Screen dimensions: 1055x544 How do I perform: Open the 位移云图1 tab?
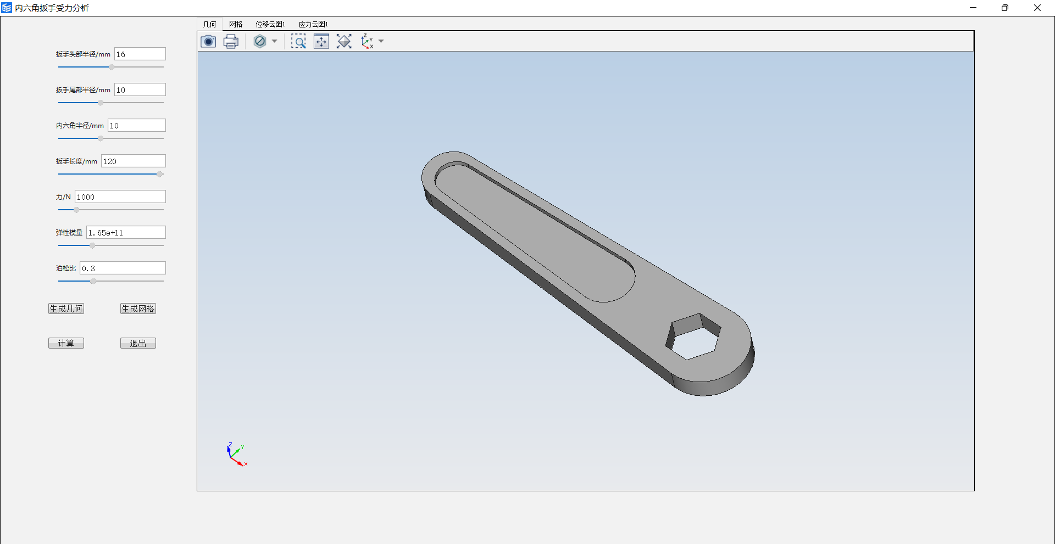coord(270,24)
